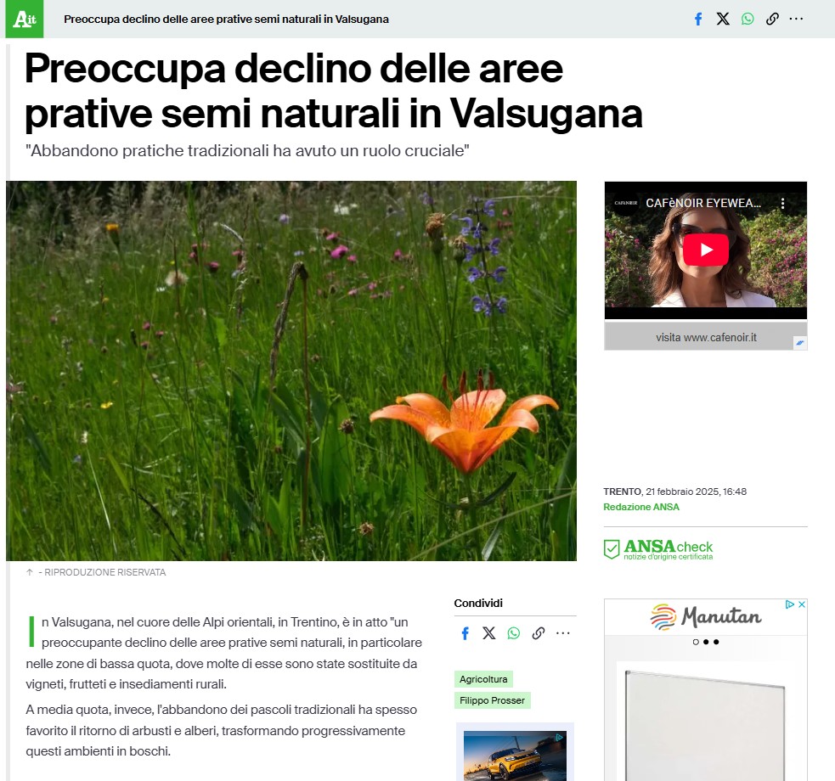Share on X from top bar
835x781 pixels.
(x=723, y=20)
